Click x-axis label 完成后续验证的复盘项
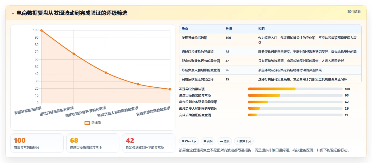Image resolution: width=372 pixels, height=163 pixels. click(x=153, y=111)
